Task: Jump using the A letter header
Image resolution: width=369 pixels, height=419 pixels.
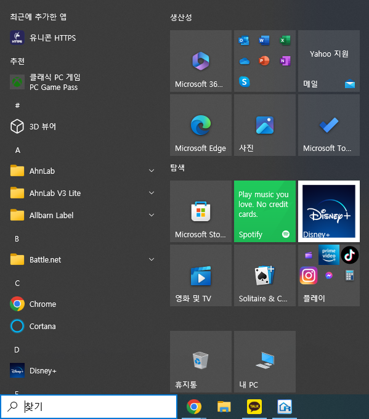Action: [18, 150]
